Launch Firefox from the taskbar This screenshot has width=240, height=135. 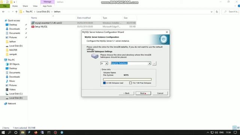36,132
